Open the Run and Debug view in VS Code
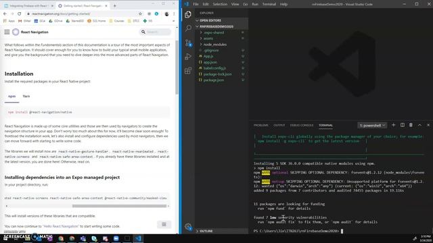 point(188,57)
